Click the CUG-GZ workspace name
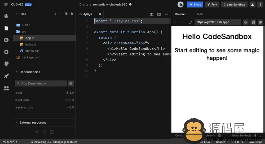The image size is (265, 144). tap(17, 4)
